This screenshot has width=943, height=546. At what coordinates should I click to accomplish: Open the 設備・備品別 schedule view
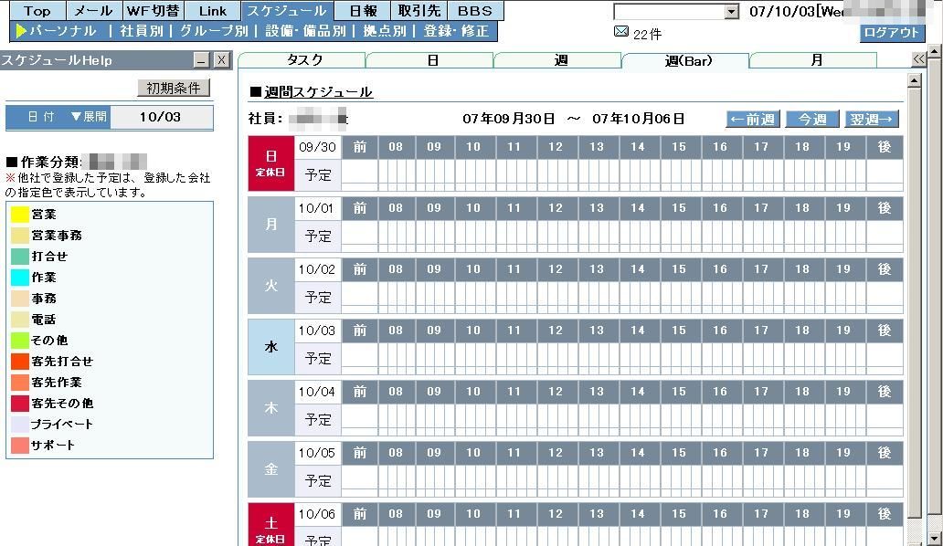[305, 31]
